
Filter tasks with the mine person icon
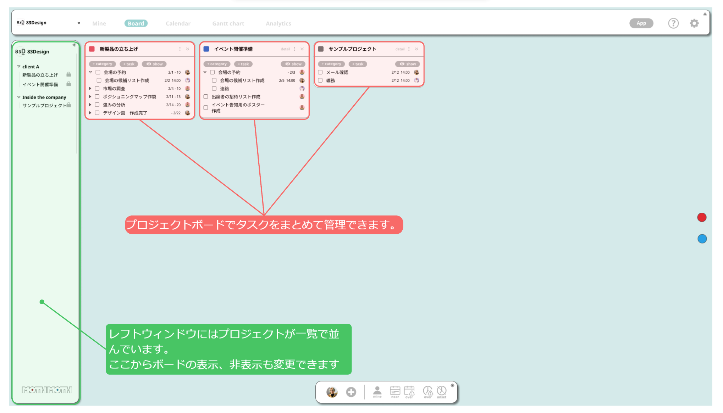[377, 392]
